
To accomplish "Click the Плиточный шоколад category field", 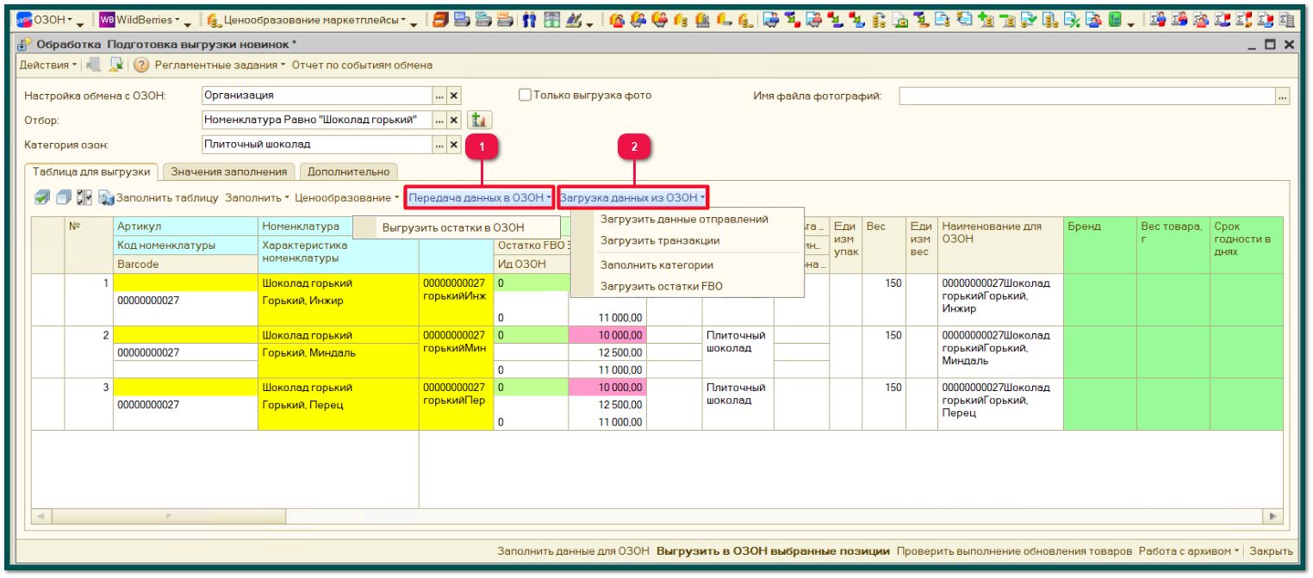I will pyautogui.click(x=316, y=145).
